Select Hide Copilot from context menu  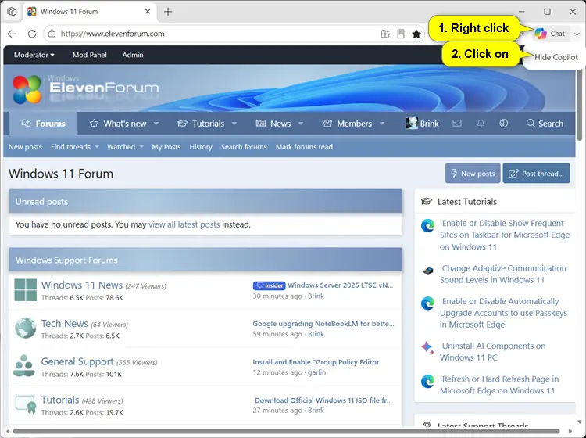click(x=556, y=57)
